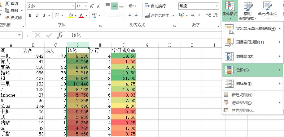Open font name 宋体 combo box

(x=51, y=6)
